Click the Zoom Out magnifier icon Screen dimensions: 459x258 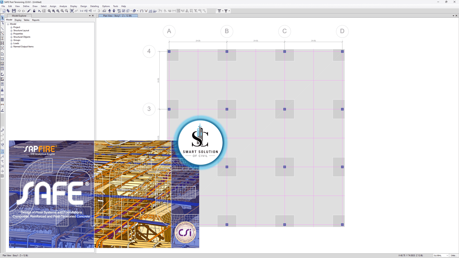(66, 11)
